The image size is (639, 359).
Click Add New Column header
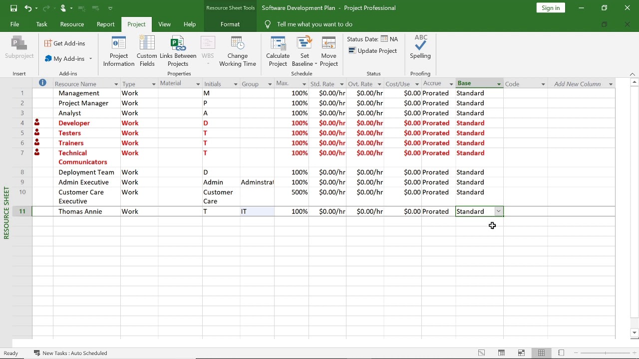[577, 84]
